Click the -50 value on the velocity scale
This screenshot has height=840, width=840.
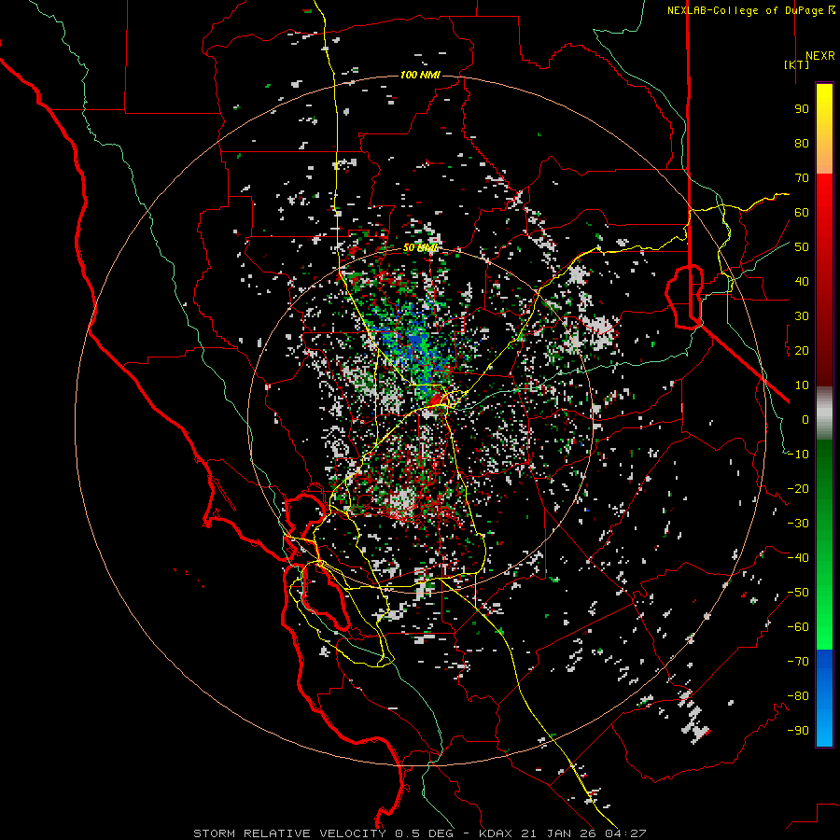pos(798,593)
